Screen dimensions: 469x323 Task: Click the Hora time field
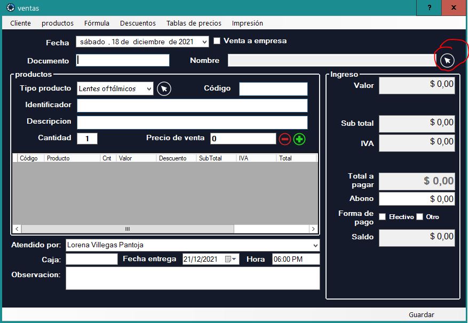296,259
